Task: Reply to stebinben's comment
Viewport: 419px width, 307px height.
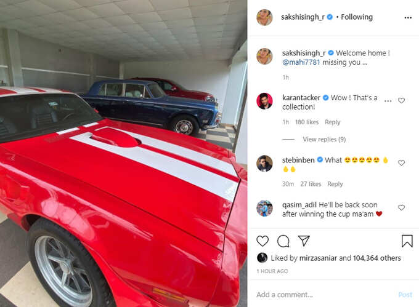Action: [x=335, y=184]
